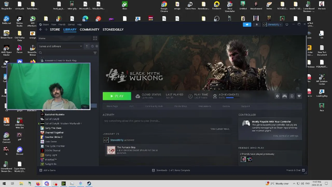Switch library to grid collections view
The height and width of the screenshot is (187, 332).
tap(95, 38)
